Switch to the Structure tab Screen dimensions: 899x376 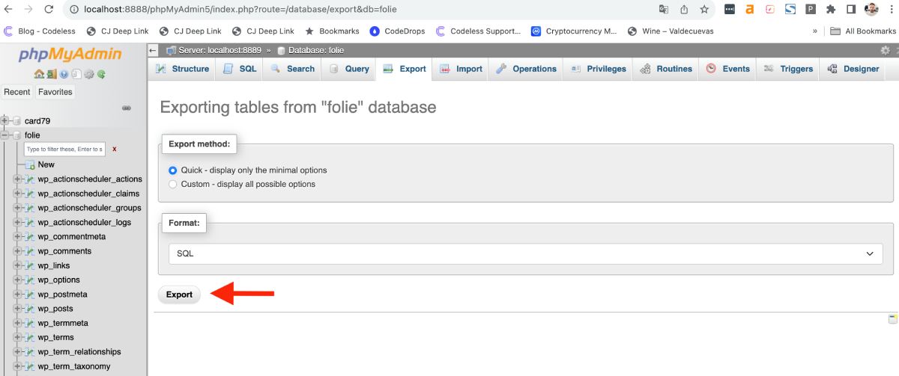[x=183, y=69]
